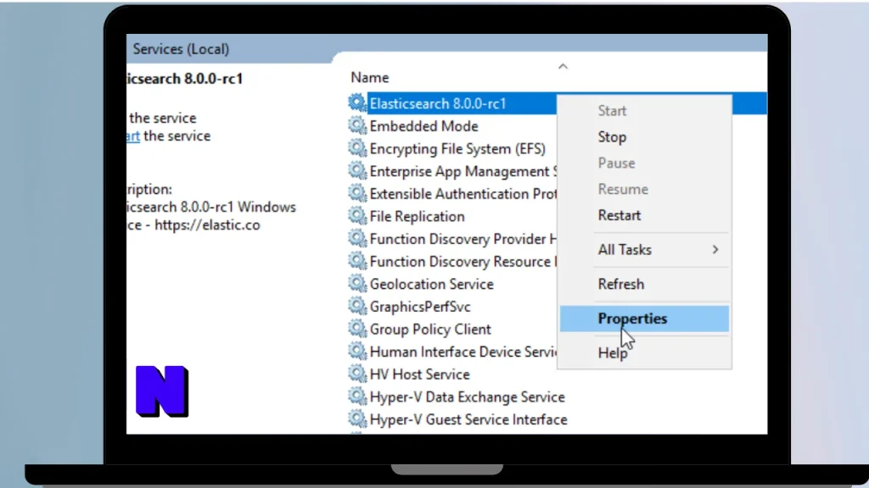
Task: Select the Function Discovery Resource service
Action: click(x=463, y=262)
